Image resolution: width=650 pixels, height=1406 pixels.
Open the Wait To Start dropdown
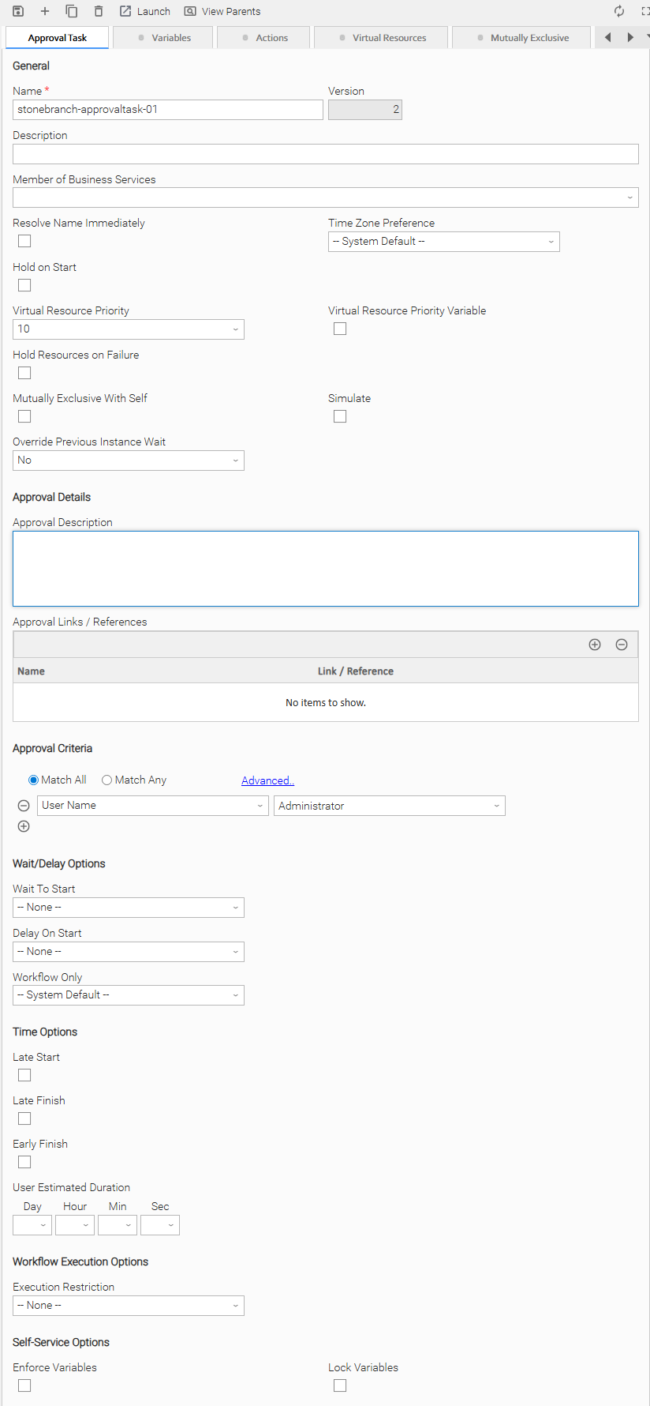pos(129,908)
